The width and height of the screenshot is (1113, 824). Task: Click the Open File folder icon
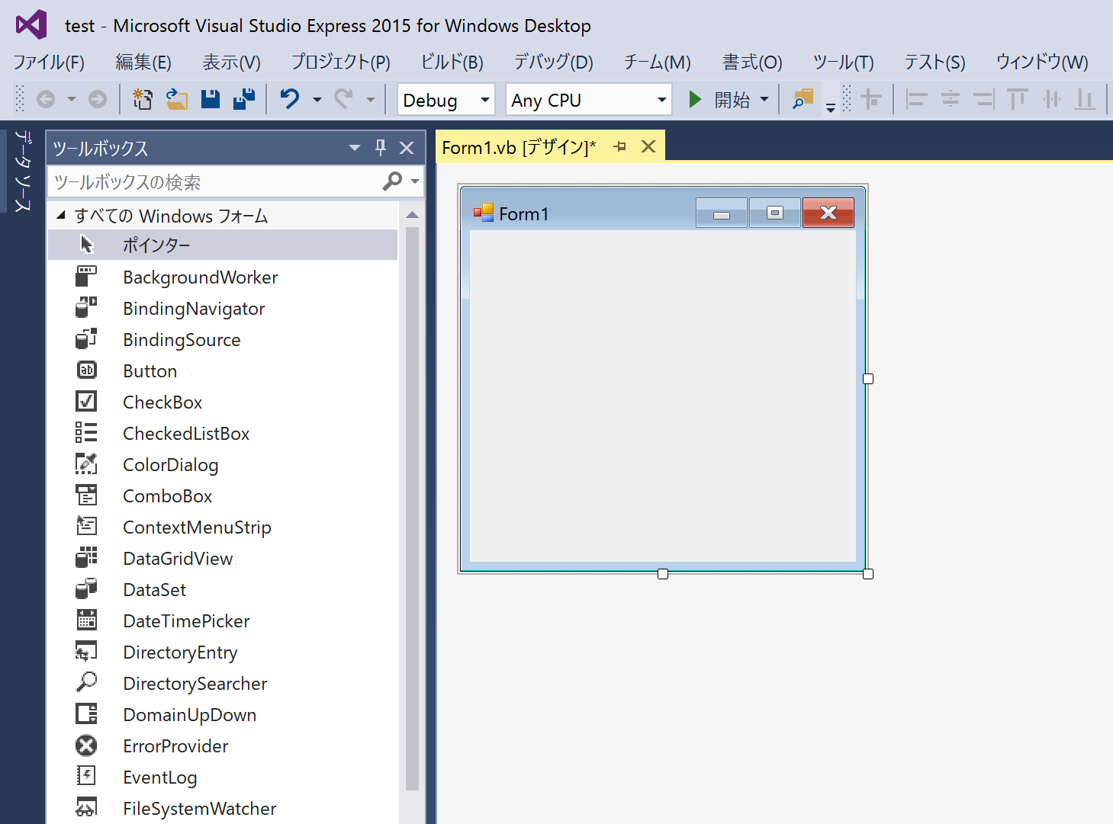(177, 99)
